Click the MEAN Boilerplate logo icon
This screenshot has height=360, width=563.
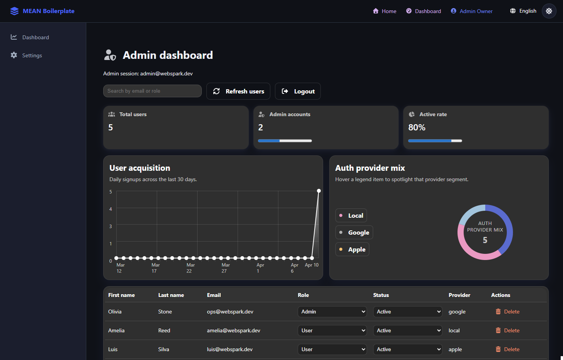[x=14, y=11]
